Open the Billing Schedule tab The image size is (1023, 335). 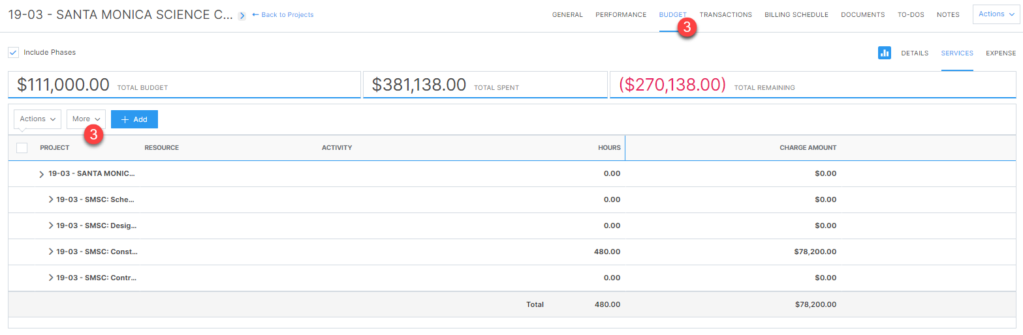(x=796, y=15)
